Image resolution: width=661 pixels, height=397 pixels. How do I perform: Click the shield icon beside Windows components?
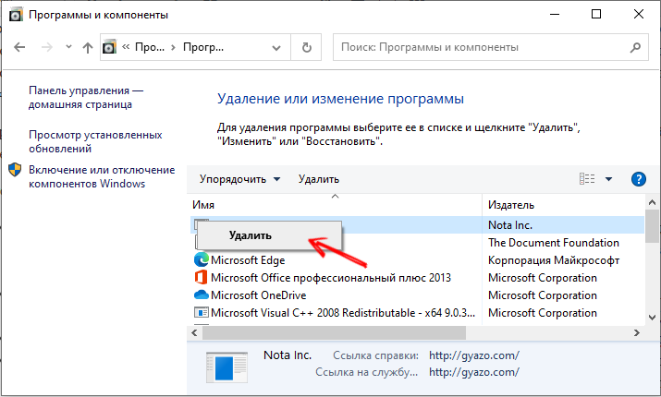click(x=15, y=170)
